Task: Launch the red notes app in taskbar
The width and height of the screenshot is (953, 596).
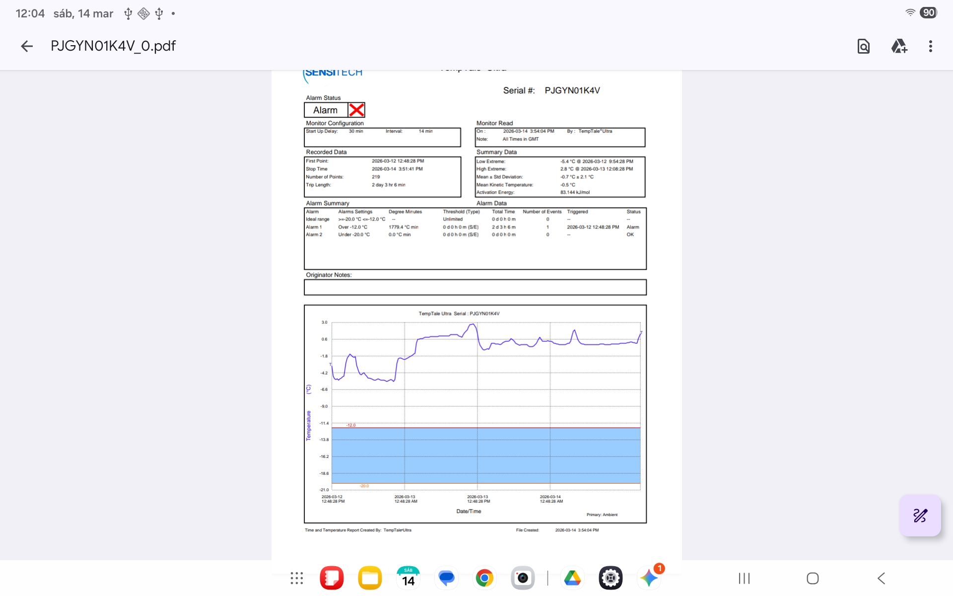Action: [x=332, y=578]
